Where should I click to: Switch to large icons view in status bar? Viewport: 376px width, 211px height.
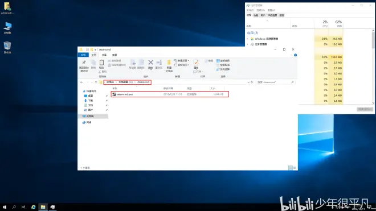pyautogui.click(x=295, y=168)
